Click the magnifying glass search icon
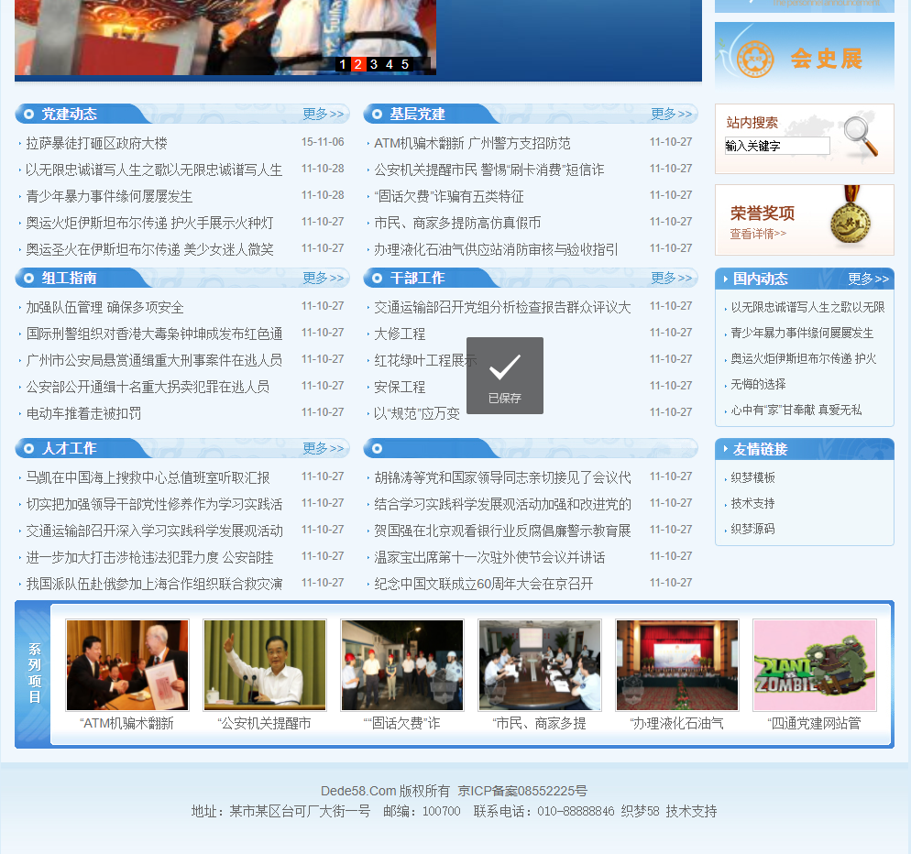This screenshot has height=854, width=911. [860, 137]
